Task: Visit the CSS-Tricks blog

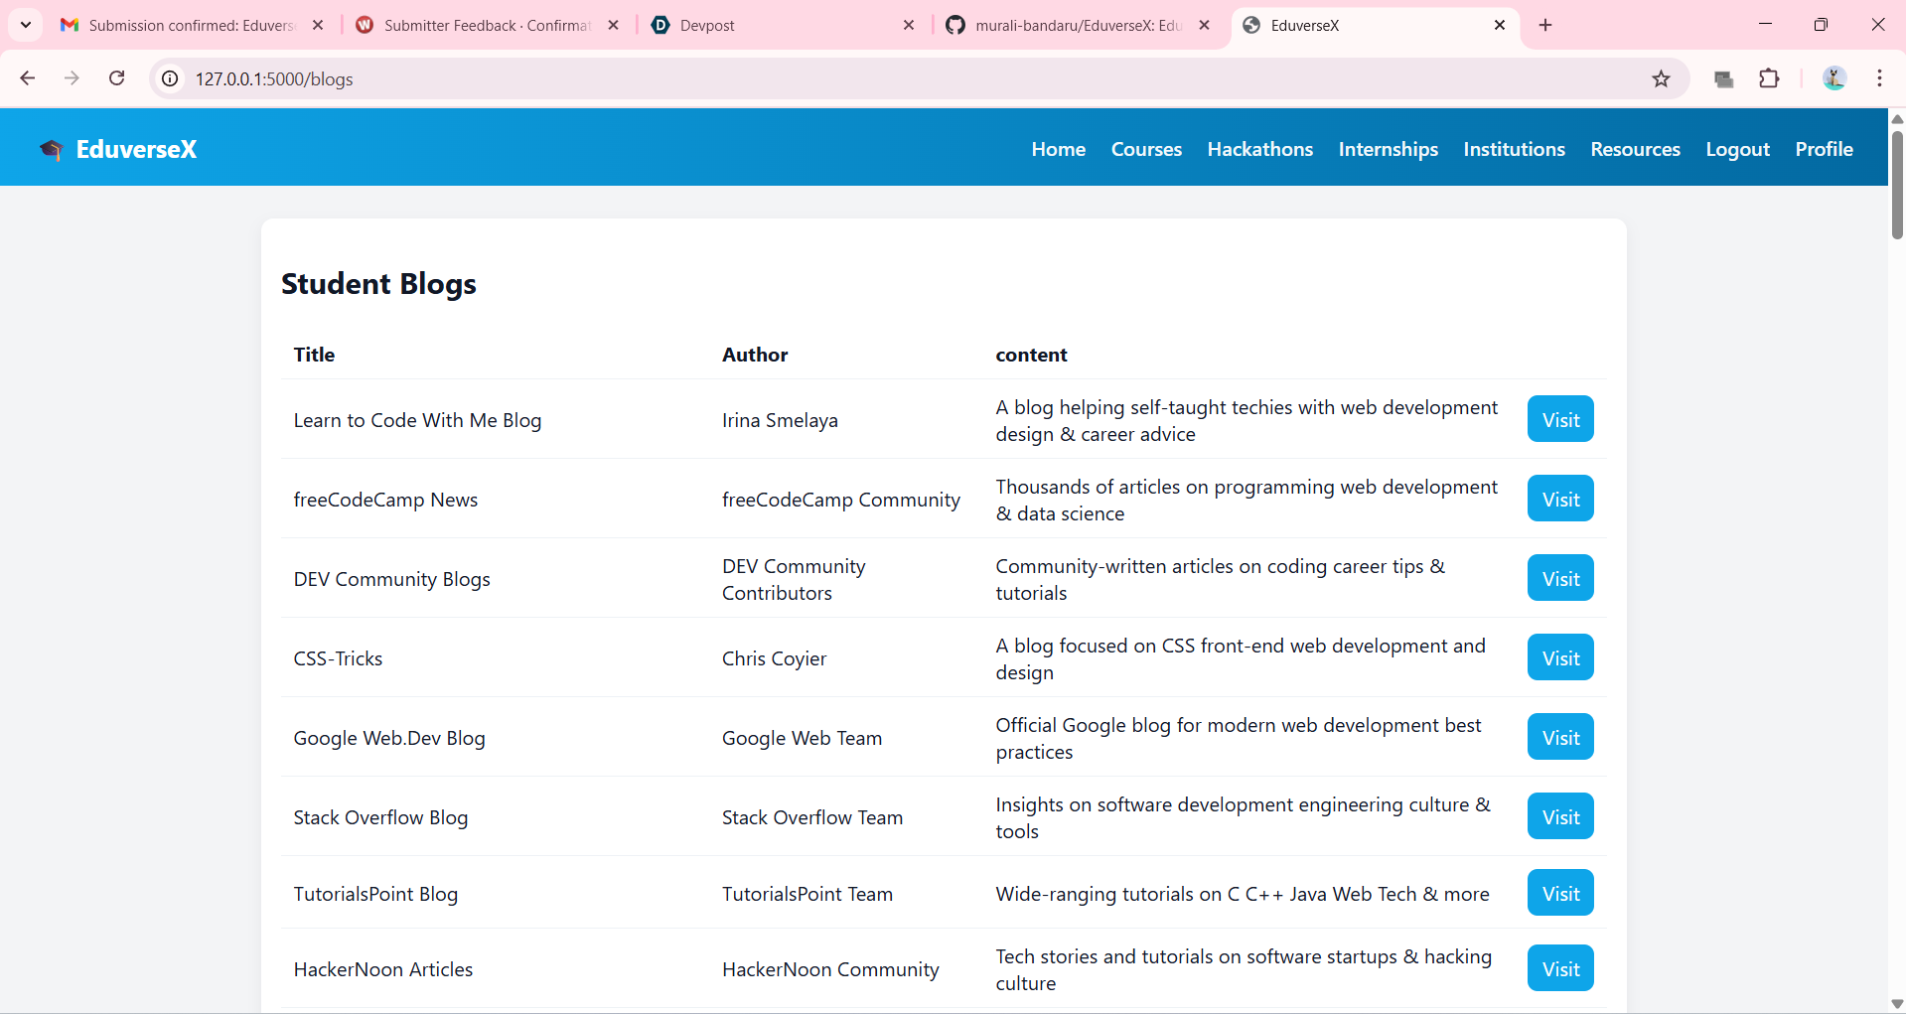Action: click(1560, 657)
